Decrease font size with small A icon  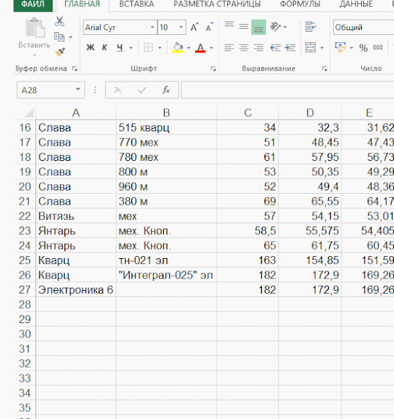click(209, 27)
